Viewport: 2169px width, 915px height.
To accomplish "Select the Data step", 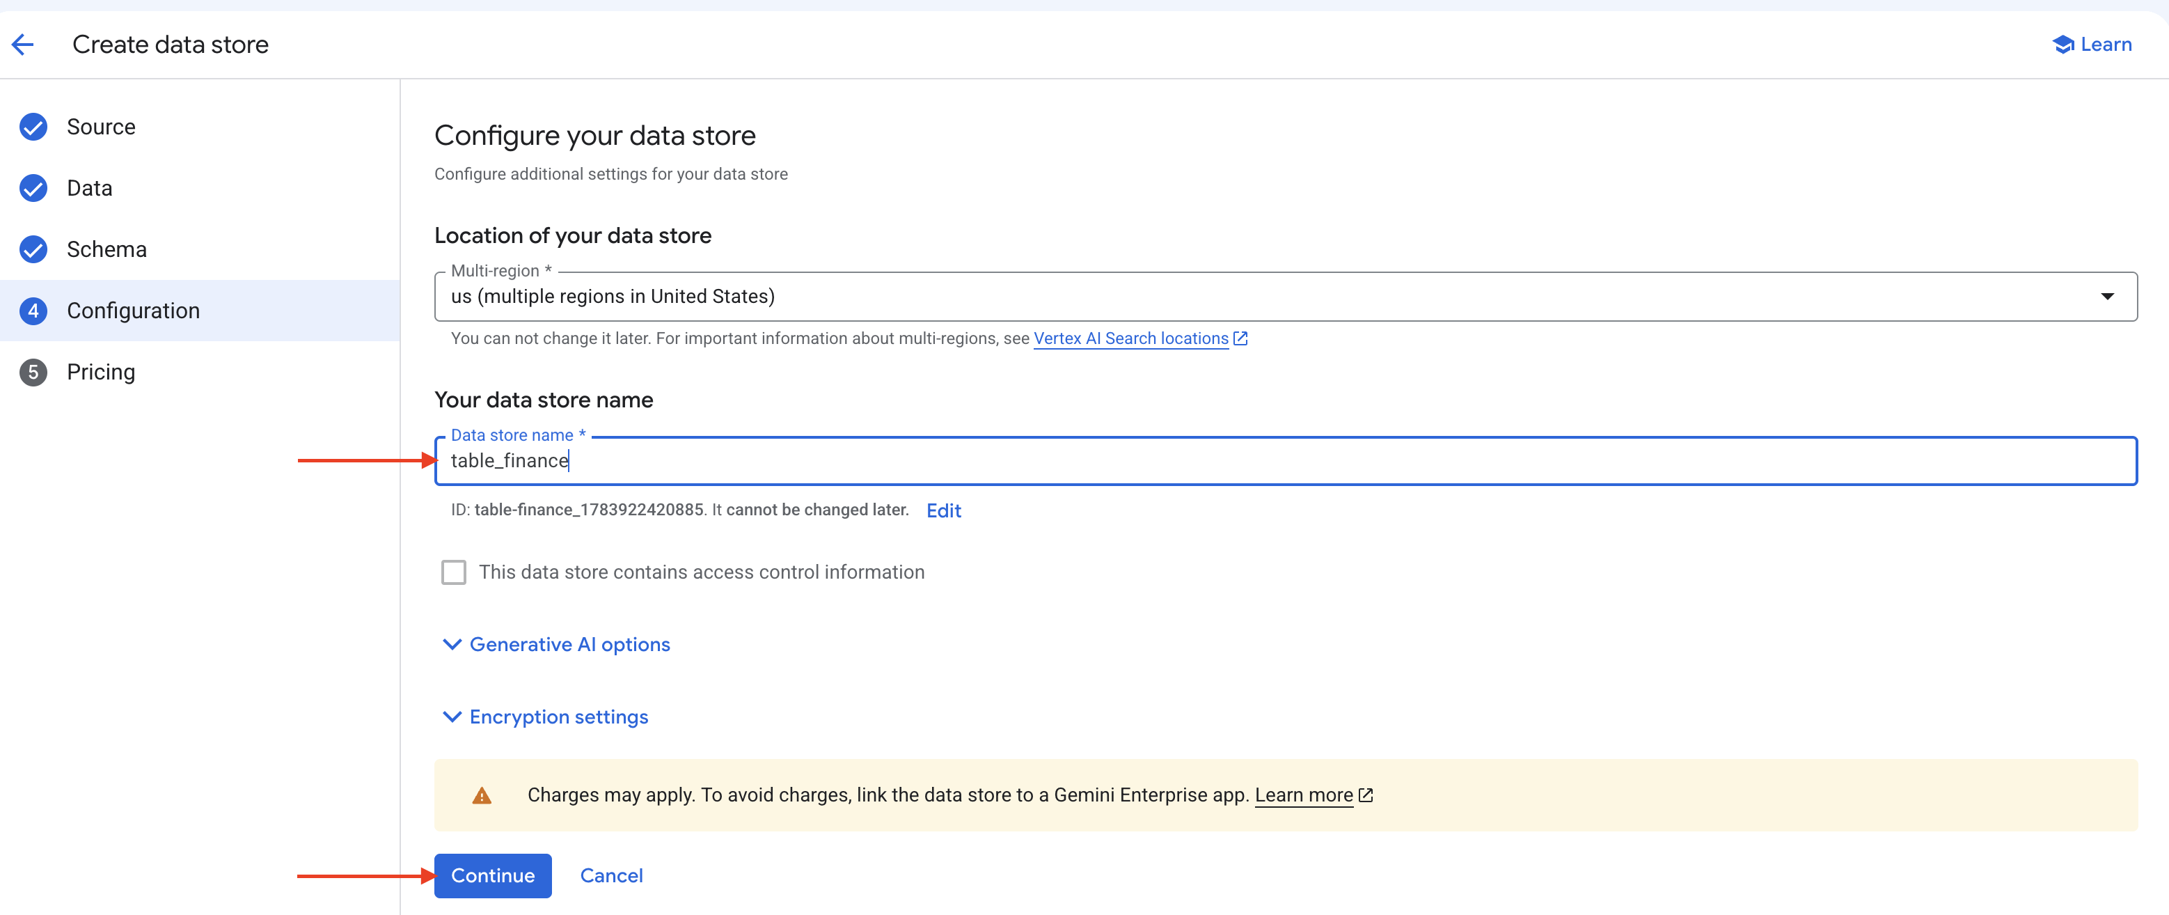I will [x=200, y=189].
